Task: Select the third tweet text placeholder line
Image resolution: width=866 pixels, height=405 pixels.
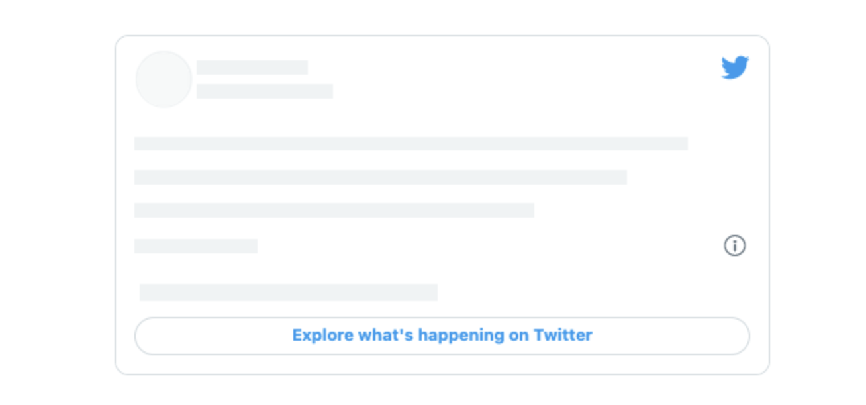Action: click(x=334, y=210)
